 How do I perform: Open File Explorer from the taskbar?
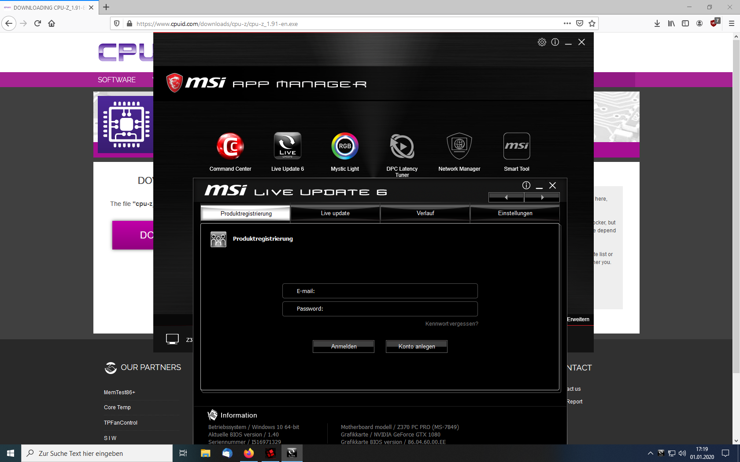206,453
